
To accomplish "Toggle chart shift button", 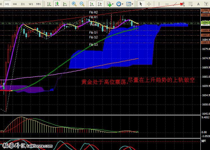I will (99, 4).
